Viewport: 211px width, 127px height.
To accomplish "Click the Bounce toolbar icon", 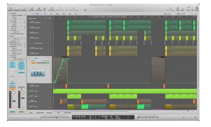I will [178, 9].
